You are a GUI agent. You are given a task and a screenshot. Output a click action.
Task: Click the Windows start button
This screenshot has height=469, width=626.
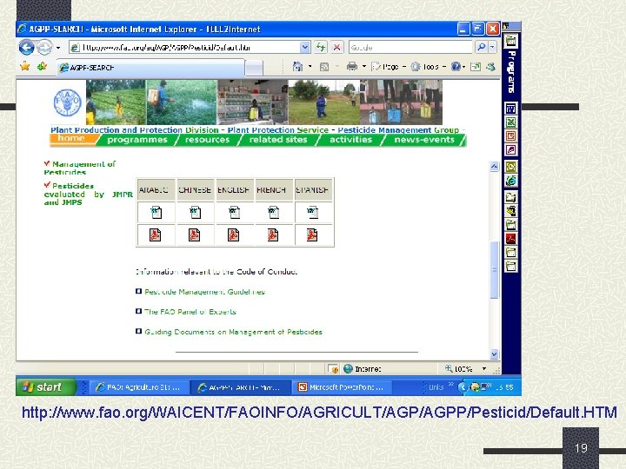(45, 386)
